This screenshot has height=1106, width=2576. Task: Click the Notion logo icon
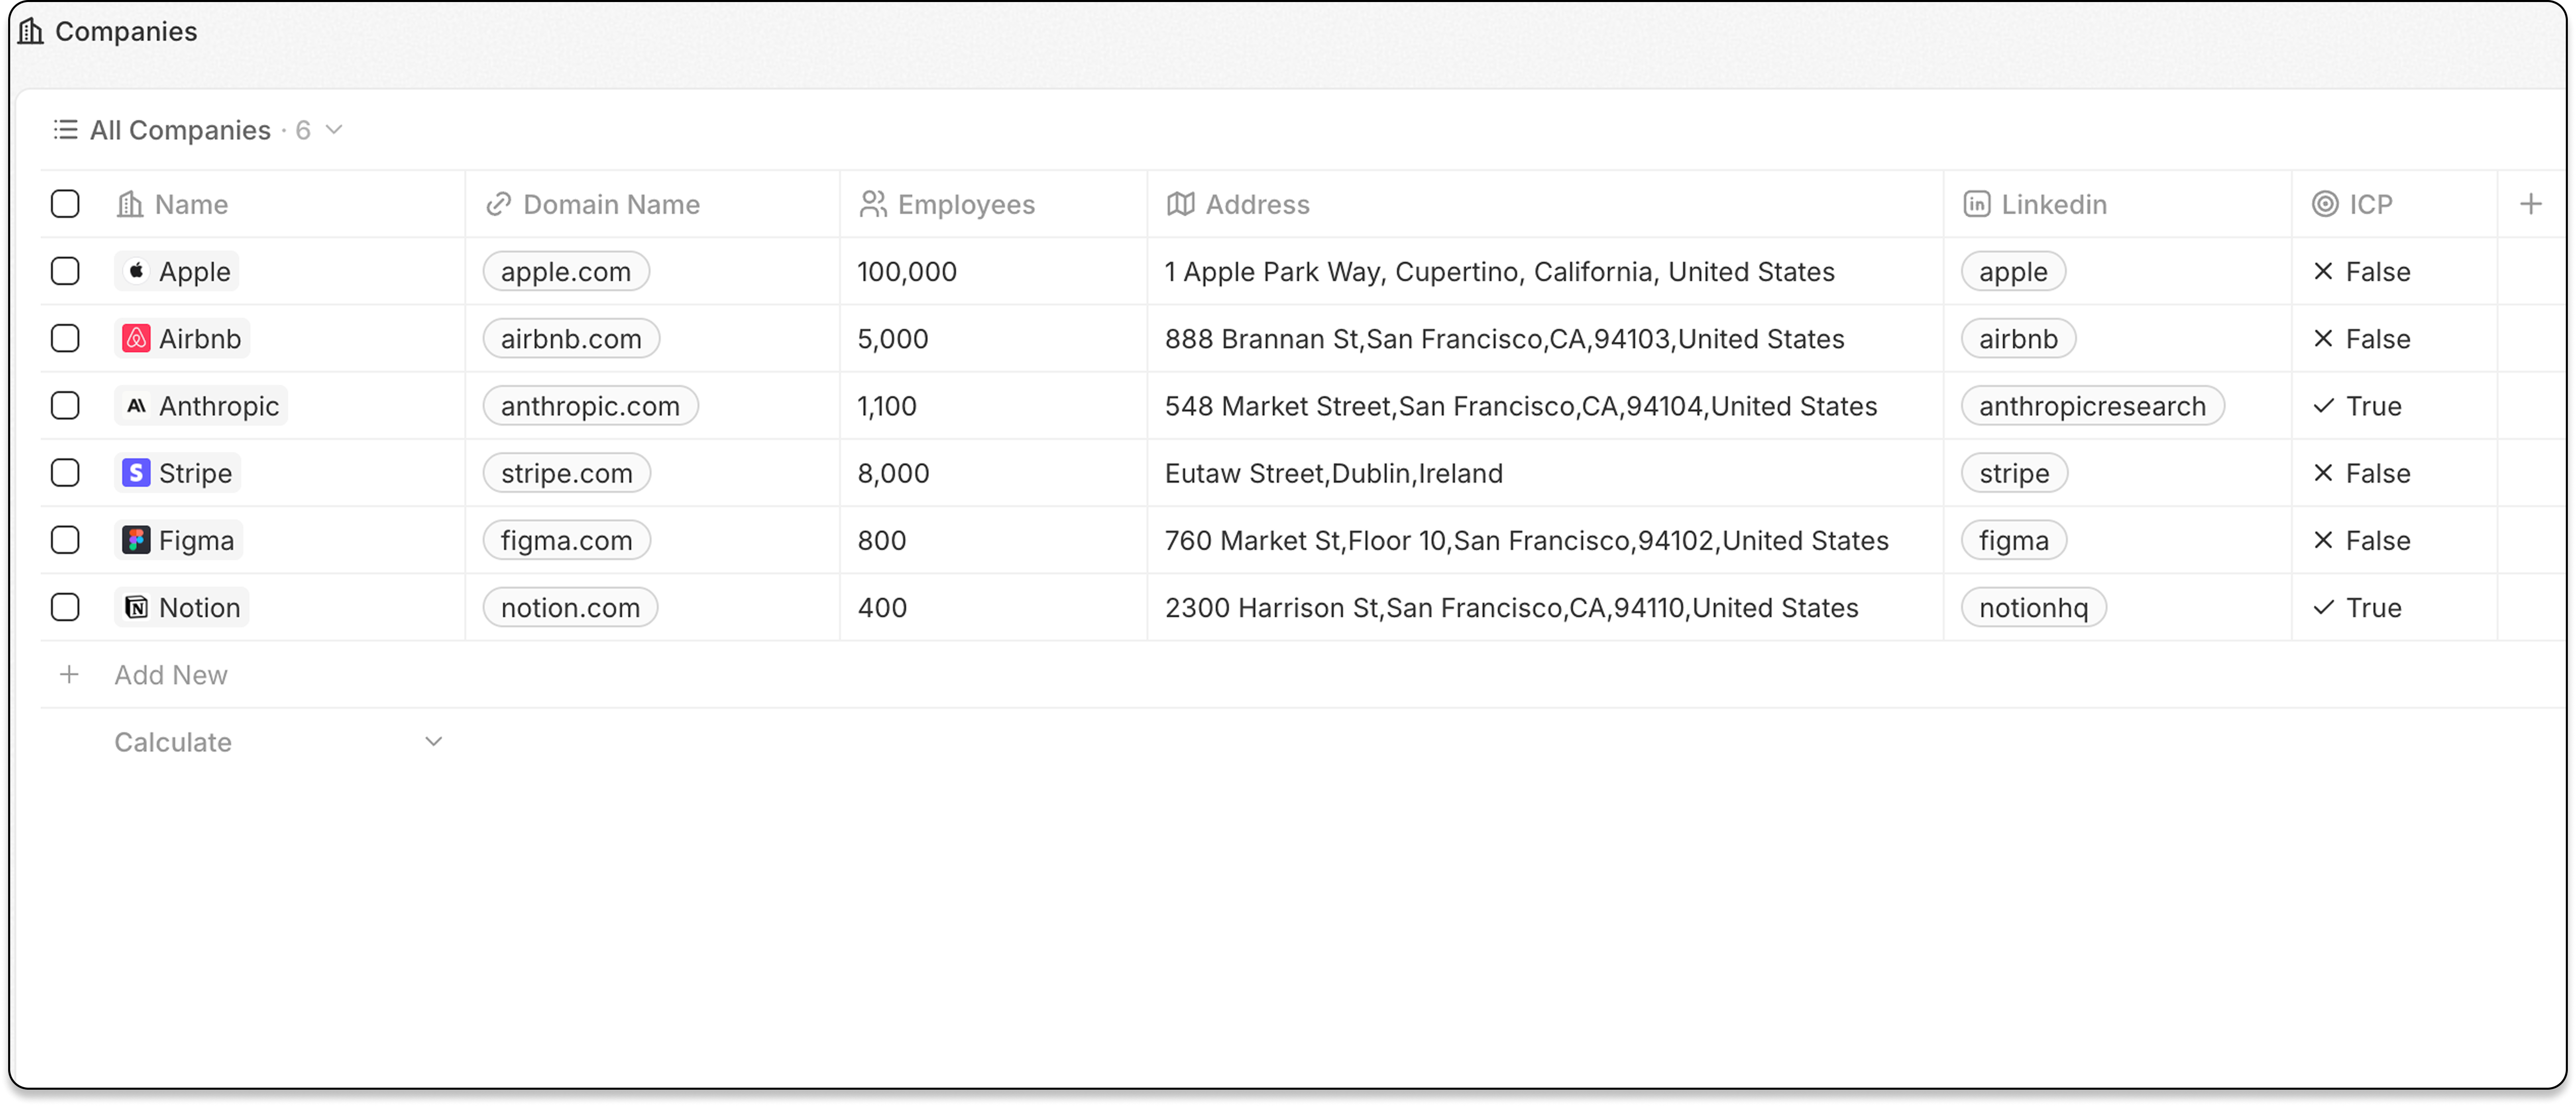click(136, 607)
